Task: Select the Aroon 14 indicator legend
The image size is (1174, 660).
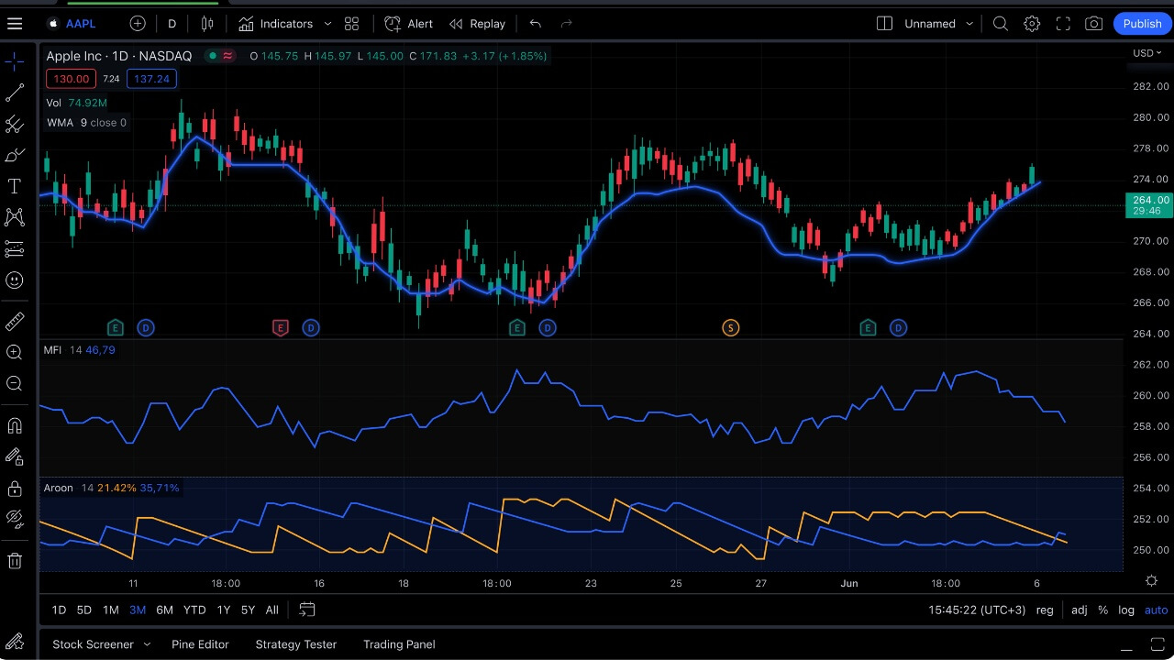Action: (x=111, y=488)
